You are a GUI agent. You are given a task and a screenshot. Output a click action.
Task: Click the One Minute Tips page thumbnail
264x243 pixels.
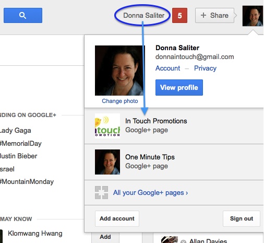click(x=107, y=162)
